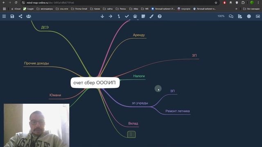This screenshot has height=147, width=262.
Task: Select the Вклад node
Action: click(133, 123)
